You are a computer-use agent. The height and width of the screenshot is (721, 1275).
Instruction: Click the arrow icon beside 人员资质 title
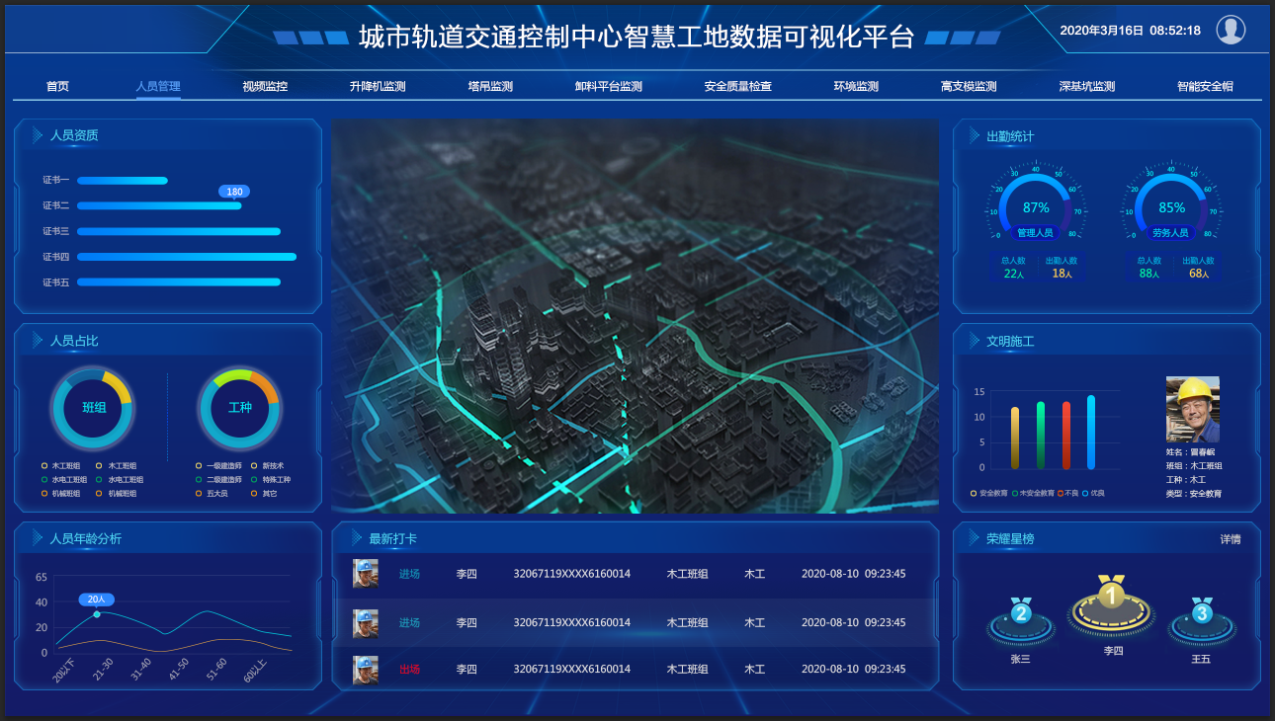38,135
